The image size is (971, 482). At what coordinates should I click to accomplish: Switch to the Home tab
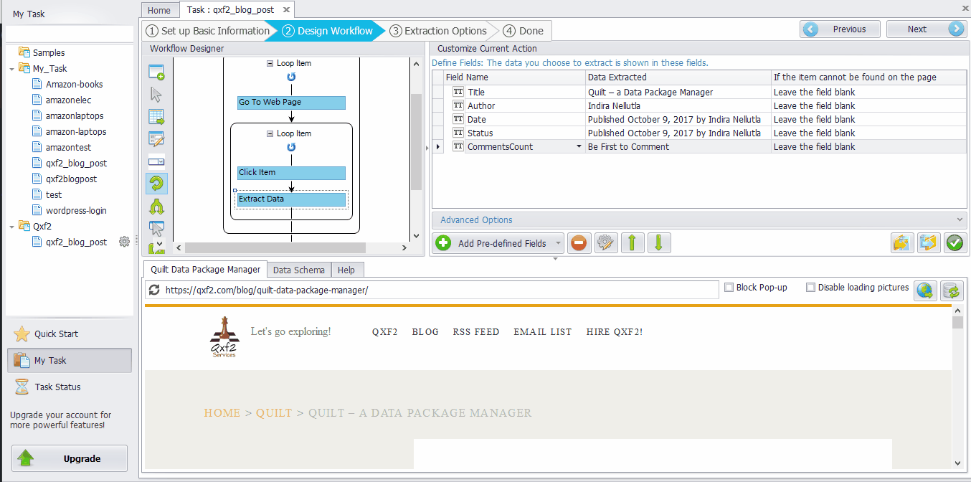158,10
